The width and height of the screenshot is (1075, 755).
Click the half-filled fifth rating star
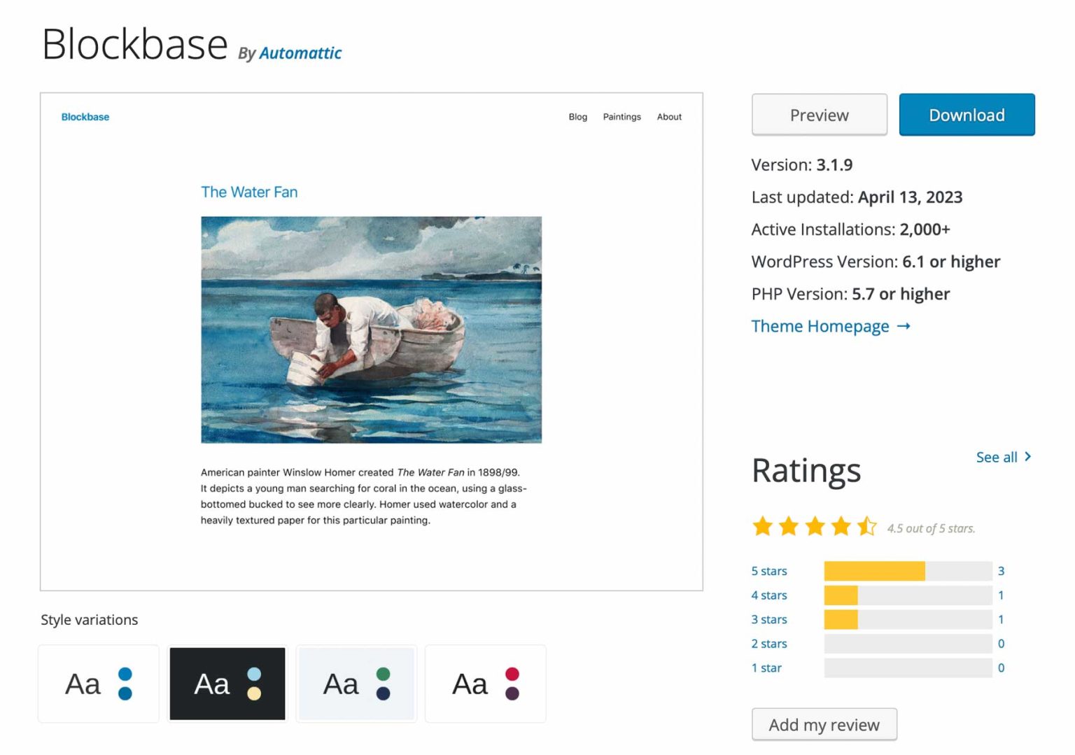[x=867, y=526]
